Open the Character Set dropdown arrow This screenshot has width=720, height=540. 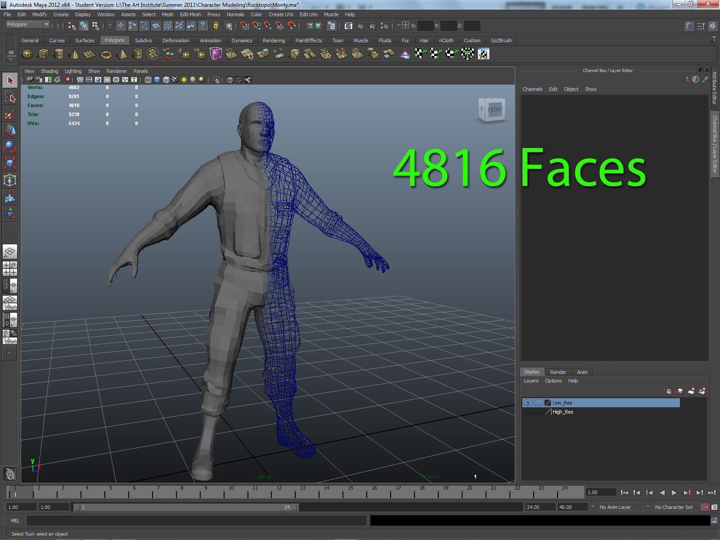tap(648, 507)
